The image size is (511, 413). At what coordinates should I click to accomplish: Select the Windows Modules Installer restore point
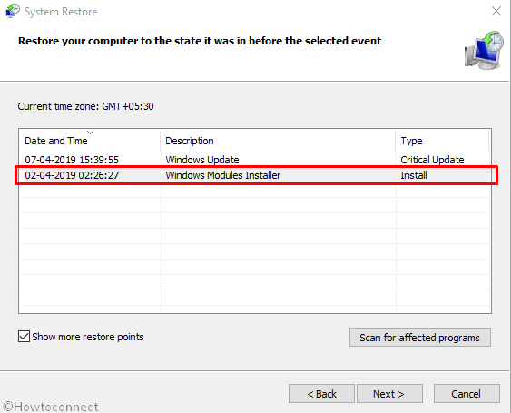[254, 175]
